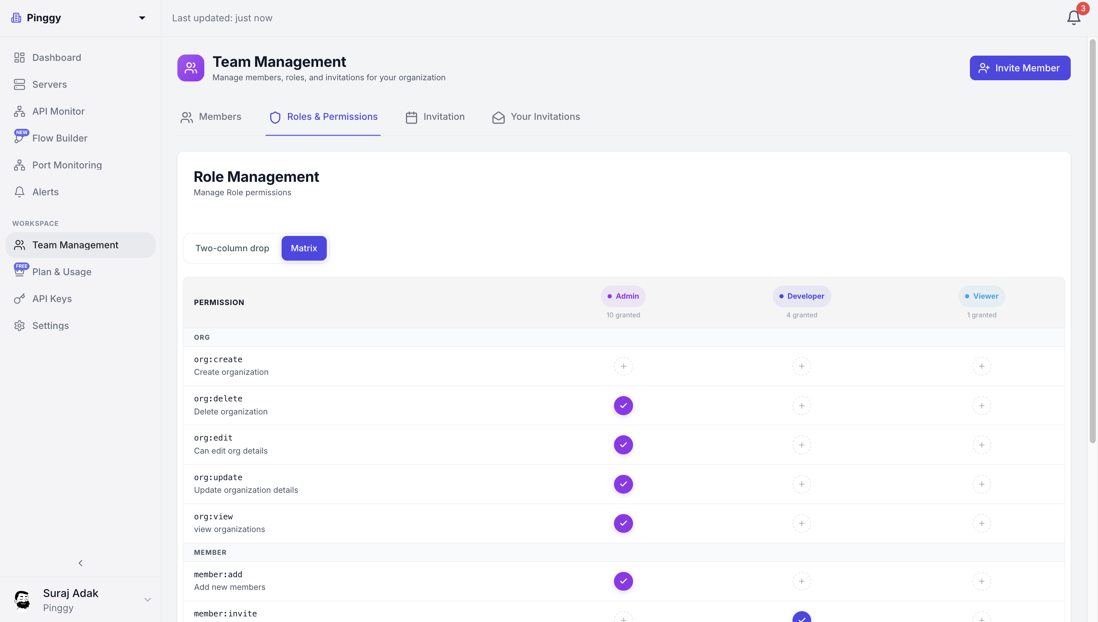The width and height of the screenshot is (1098, 622).
Task: Open Plan & Usage page
Action: coord(80,272)
